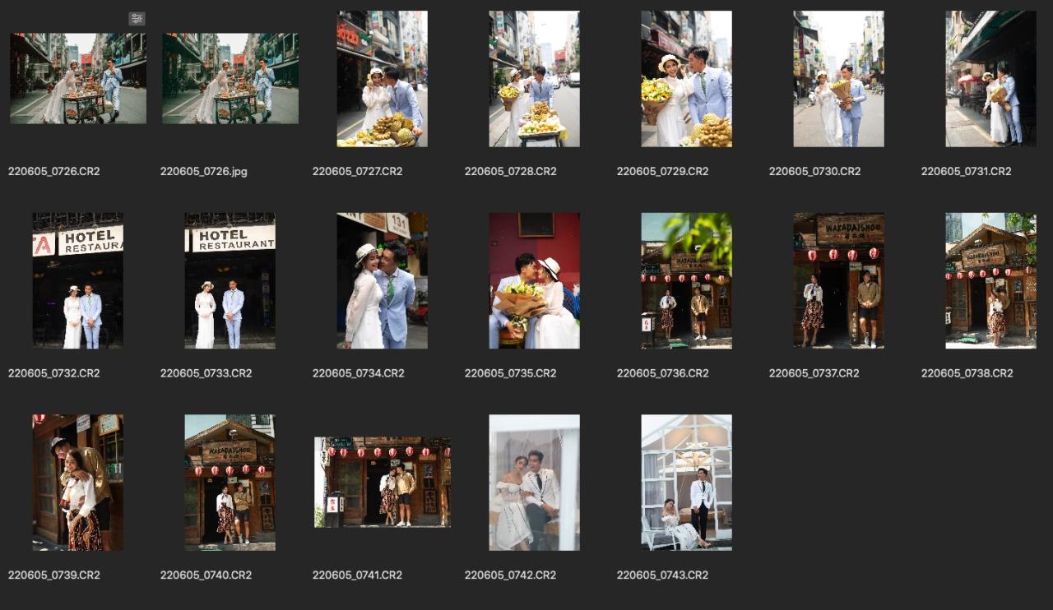Select the landscape 220605_0741.CR2 thumbnail
The width and height of the screenshot is (1053, 610).
pos(382,482)
